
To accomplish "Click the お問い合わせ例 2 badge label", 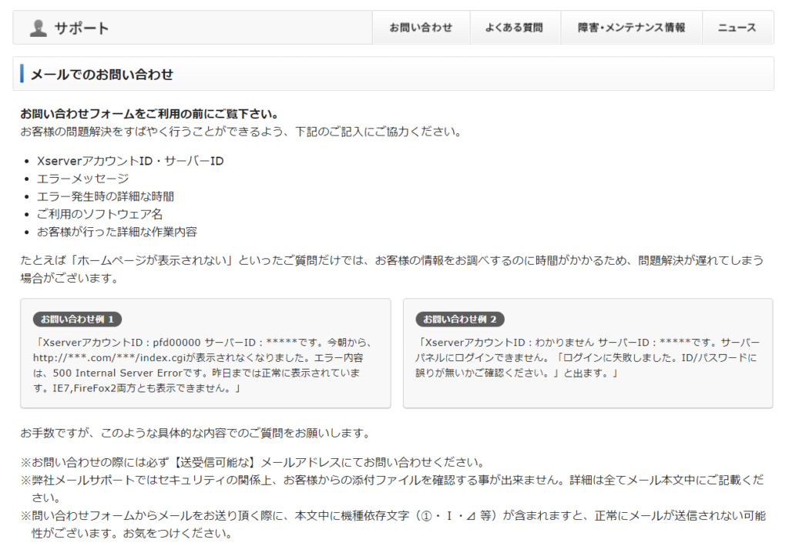I will (x=460, y=319).
